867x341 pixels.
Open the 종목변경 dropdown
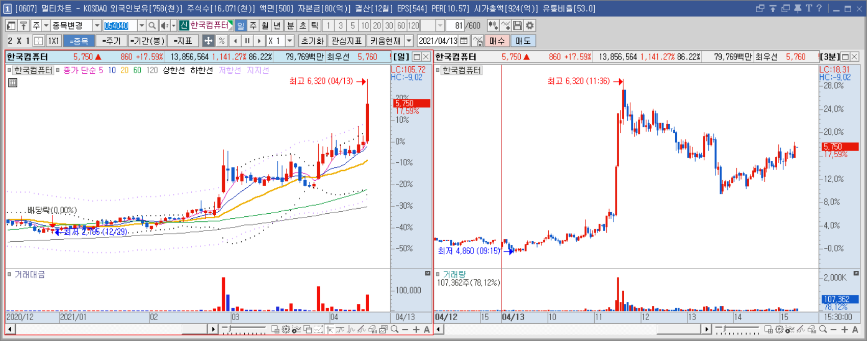pyautogui.click(x=97, y=25)
